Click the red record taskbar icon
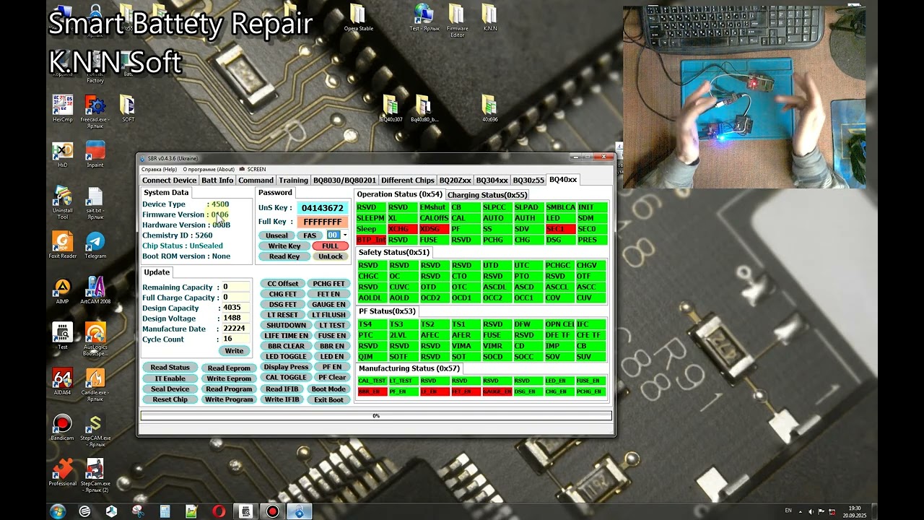924x520 pixels. point(272,511)
